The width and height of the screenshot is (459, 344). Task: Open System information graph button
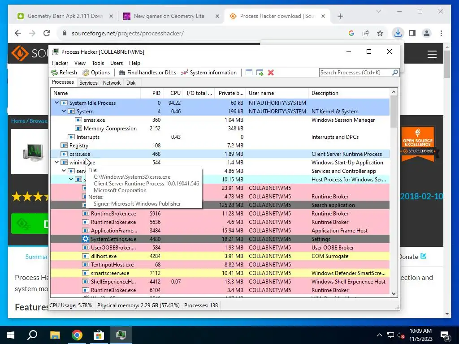coord(209,73)
